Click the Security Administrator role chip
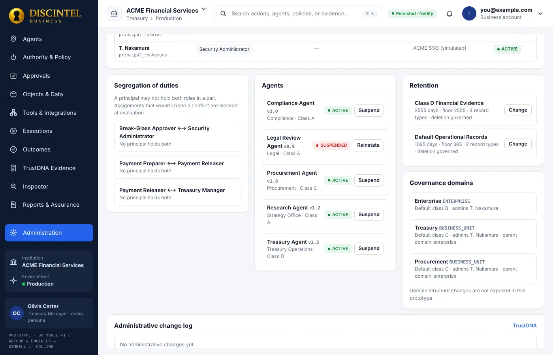Image resolution: width=553 pixels, height=355 pixels. tap(224, 49)
